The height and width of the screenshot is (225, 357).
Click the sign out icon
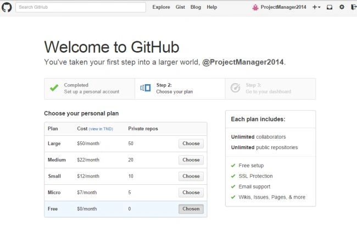354,7
